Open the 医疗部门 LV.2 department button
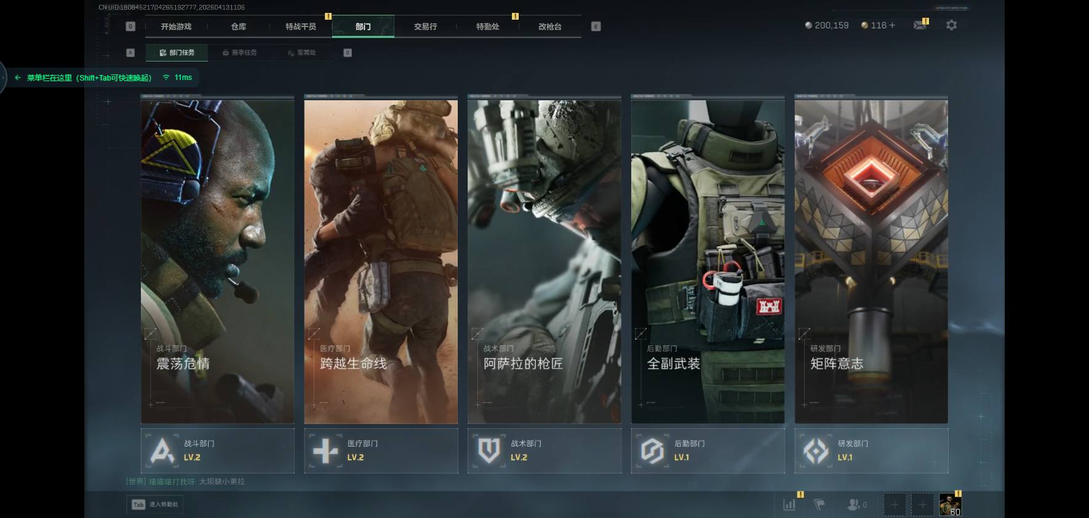 (x=381, y=451)
